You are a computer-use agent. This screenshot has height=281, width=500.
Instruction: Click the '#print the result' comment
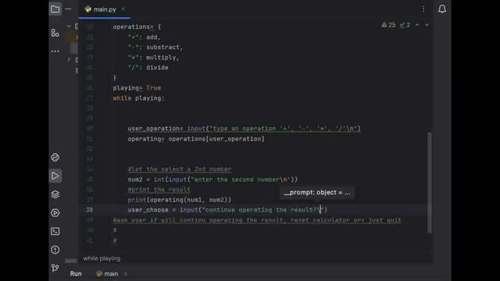159,190
